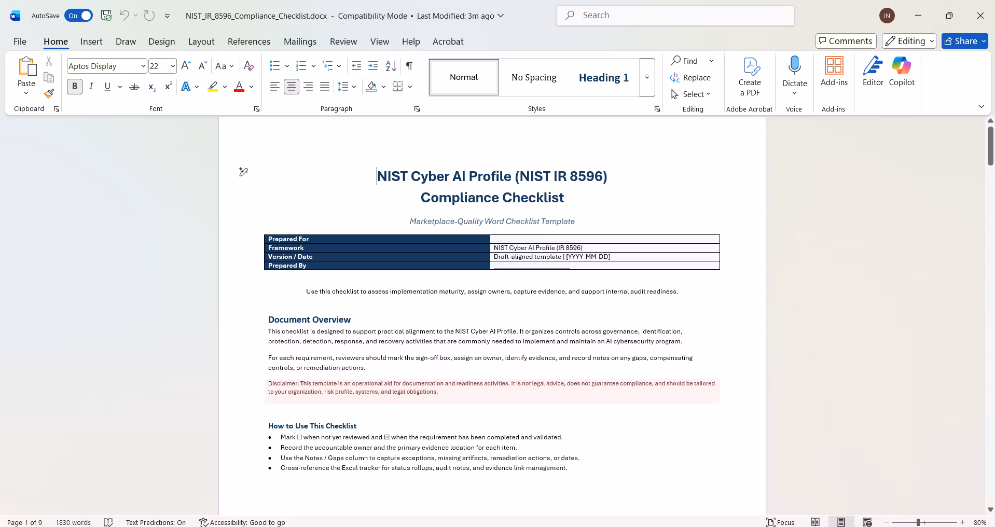Open the Copilot icon in ribbon
995x527 pixels.
click(x=902, y=72)
